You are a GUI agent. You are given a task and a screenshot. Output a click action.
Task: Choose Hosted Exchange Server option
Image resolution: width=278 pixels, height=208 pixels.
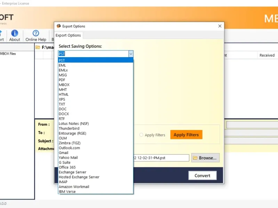click(96, 177)
